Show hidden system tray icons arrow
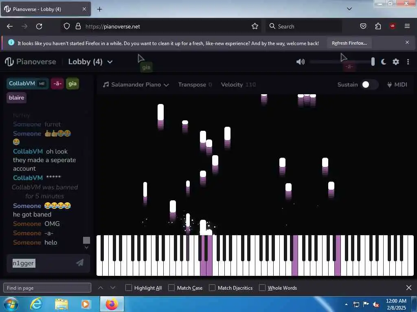417x312 pixels. click(346, 305)
